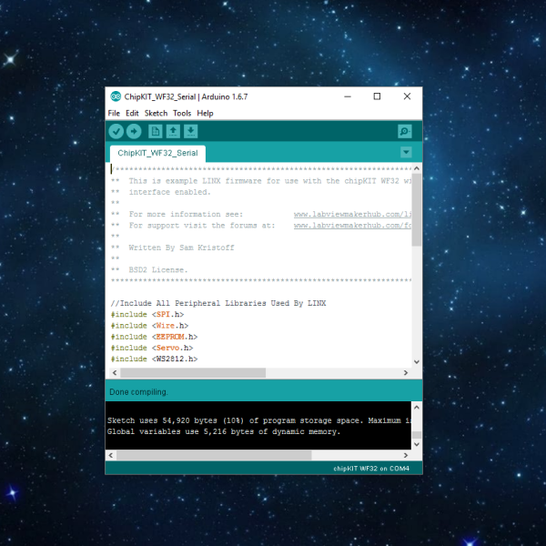Click the '#include <Servo.h>' line
This screenshot has height=546, width=546.
(x=152, y=348)
